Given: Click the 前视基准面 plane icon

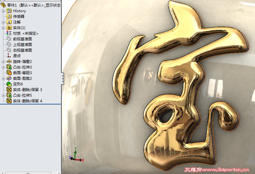Looking at the screenshot, I should 9,39.
